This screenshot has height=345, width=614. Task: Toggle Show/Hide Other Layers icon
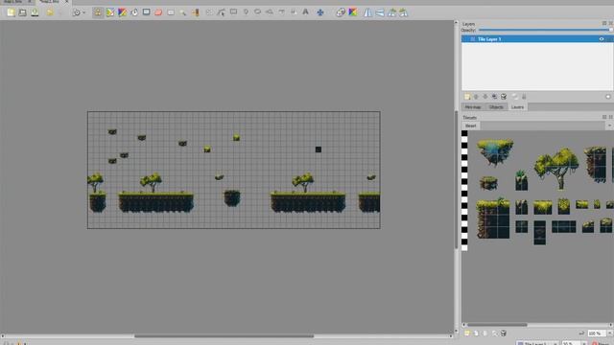tap(515, 97)
